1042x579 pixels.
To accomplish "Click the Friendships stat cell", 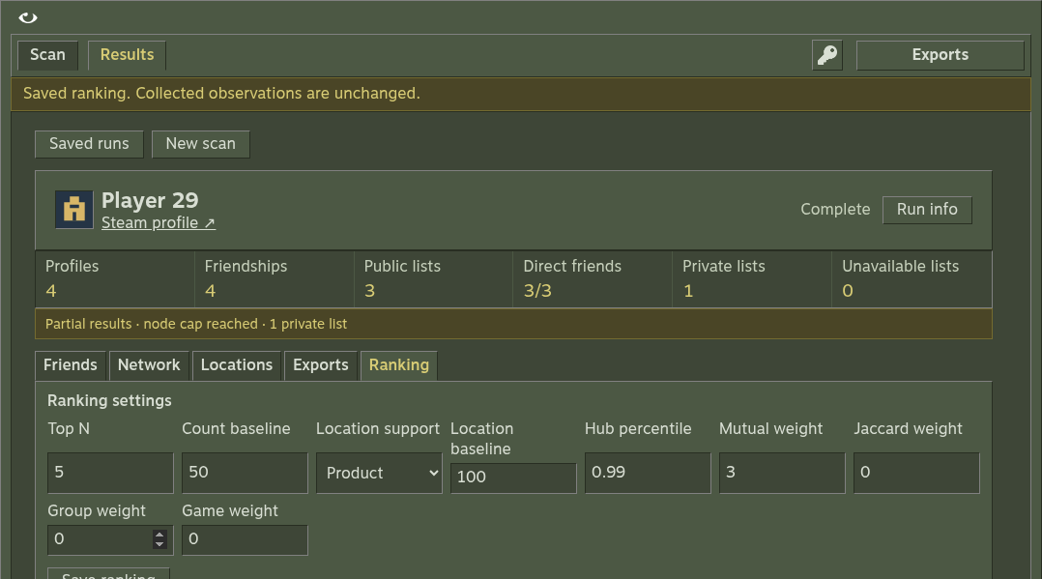I will point(274,279).
